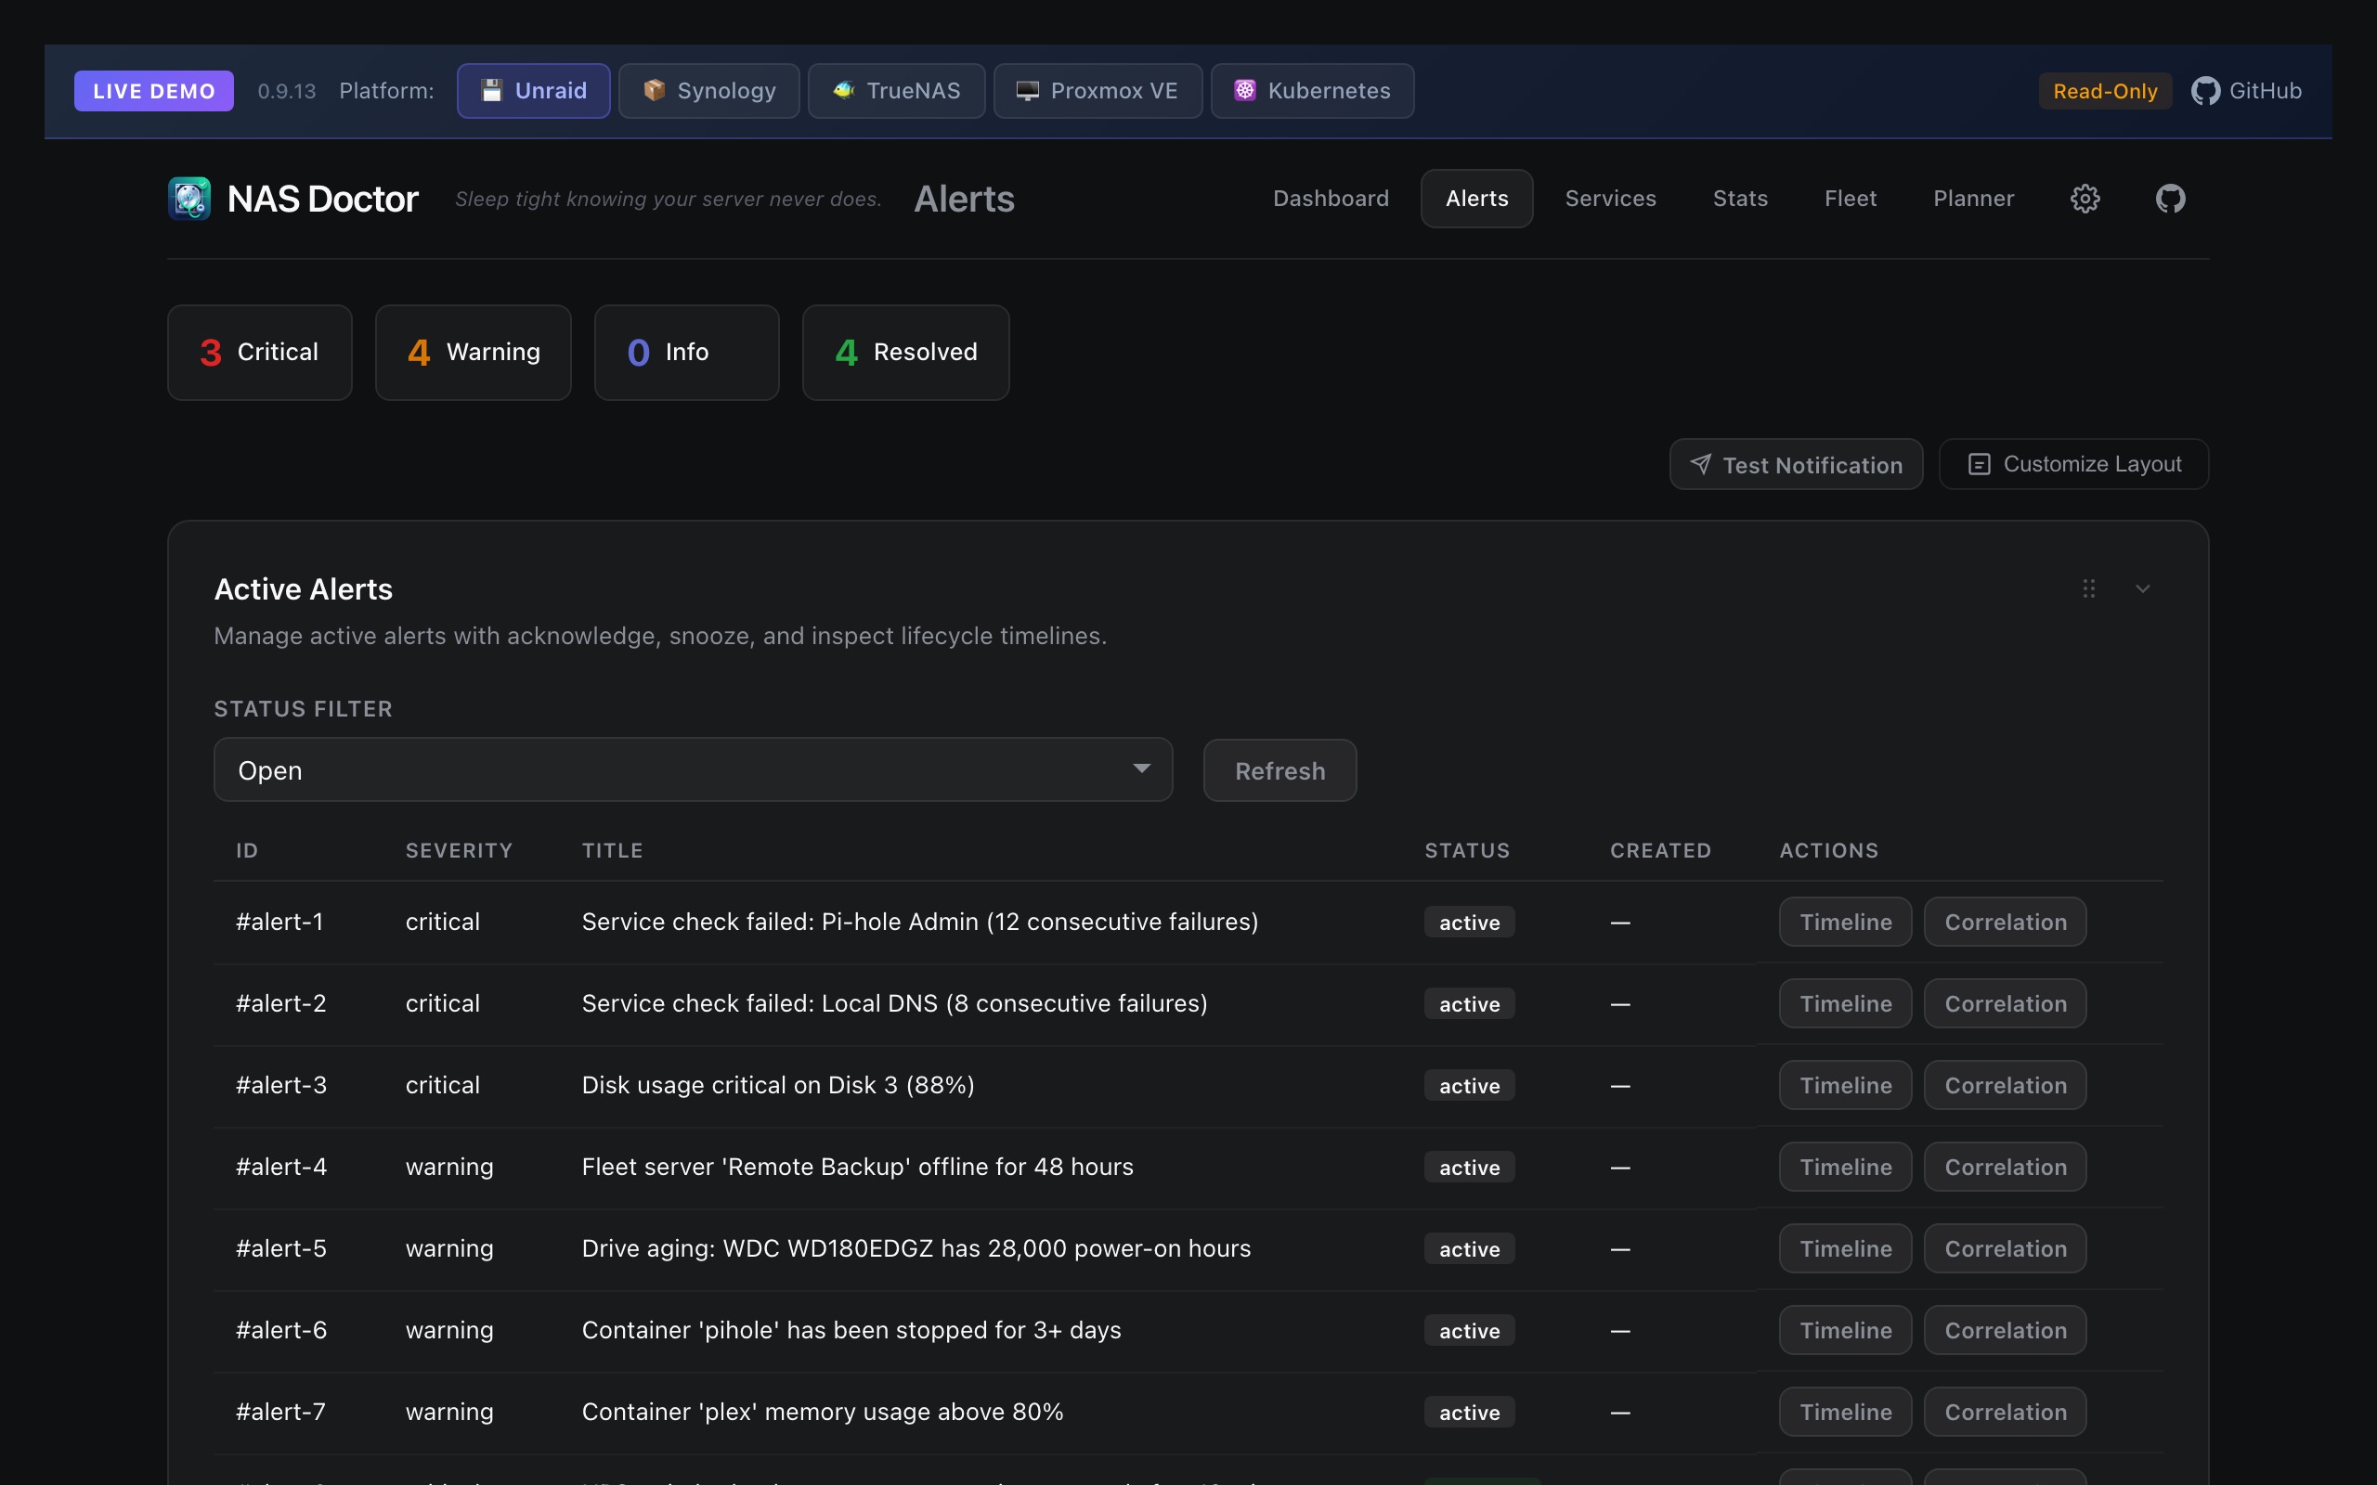2377x1485 pixels.
Task: Click the Active Alerts heading
Action: [303, 588]
